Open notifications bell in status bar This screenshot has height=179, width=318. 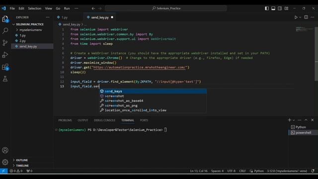[313, 171]
